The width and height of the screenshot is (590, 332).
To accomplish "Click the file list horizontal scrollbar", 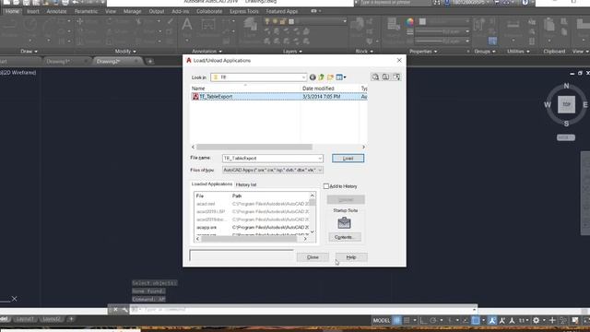I will (254, 147).
